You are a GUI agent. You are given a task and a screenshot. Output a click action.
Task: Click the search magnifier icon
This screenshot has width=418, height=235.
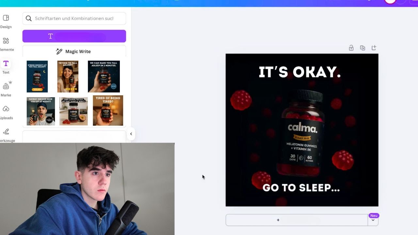tap(29, 18)
